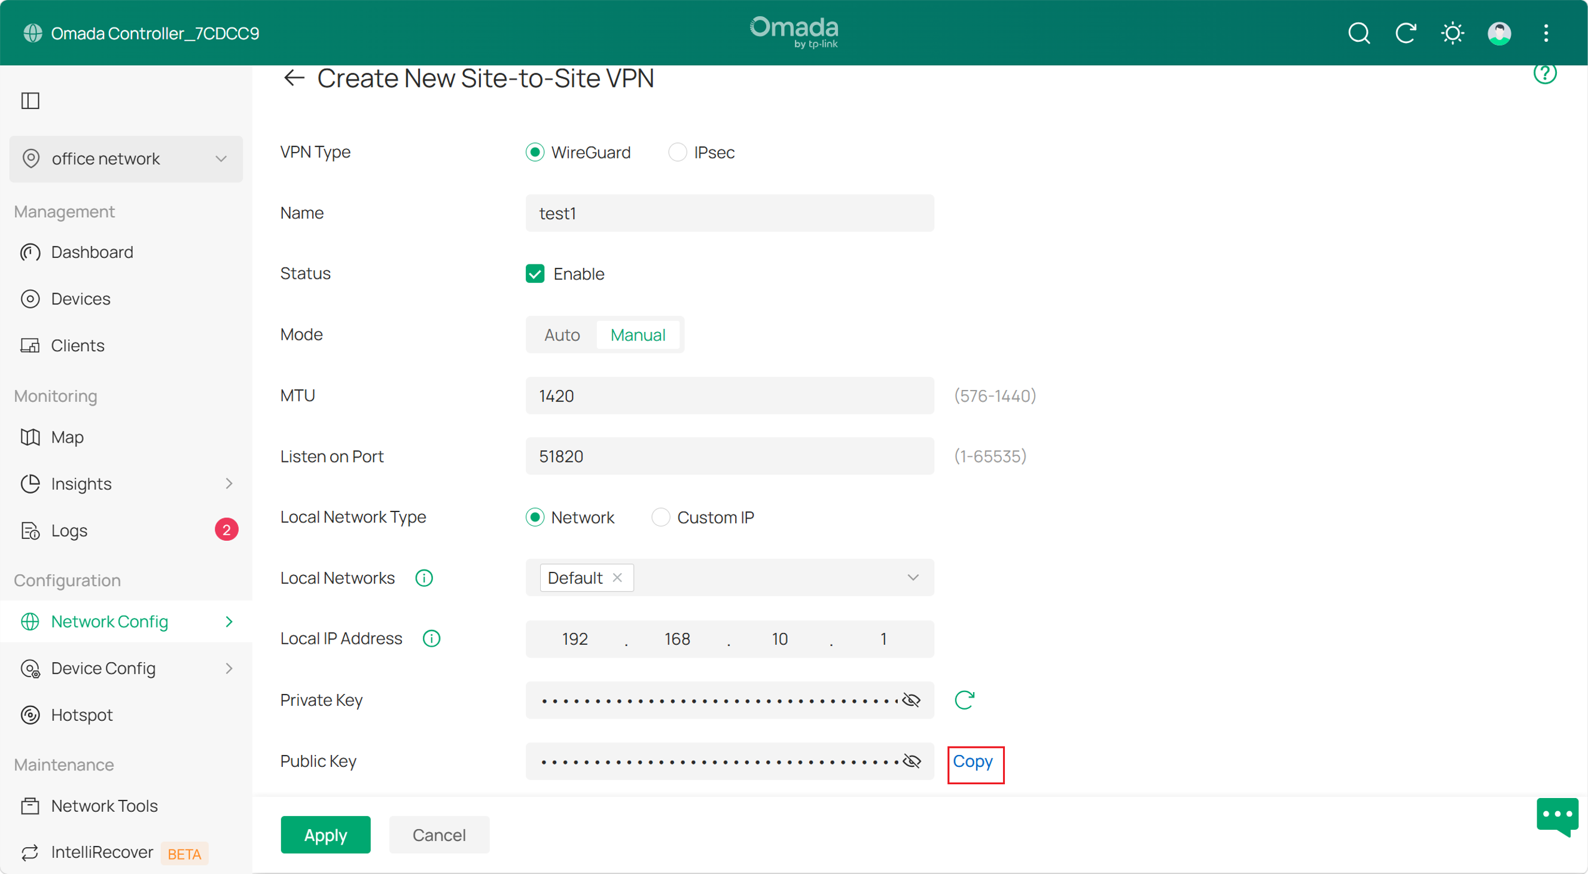Switch mode to Auto

click(x=562, y=334)
